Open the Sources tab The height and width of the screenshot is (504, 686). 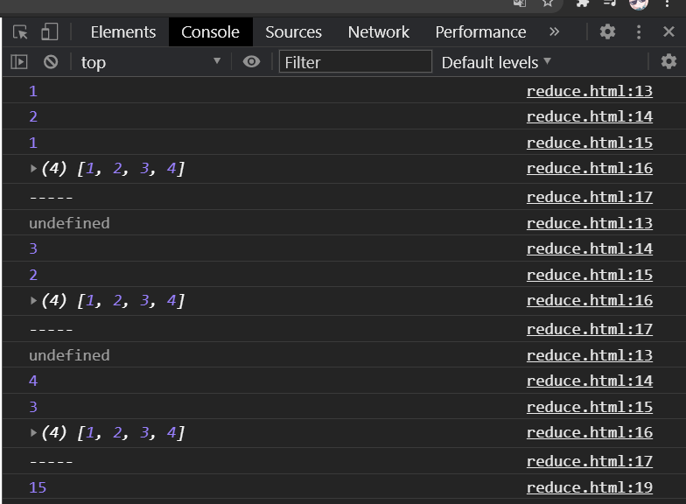[293, 32]
